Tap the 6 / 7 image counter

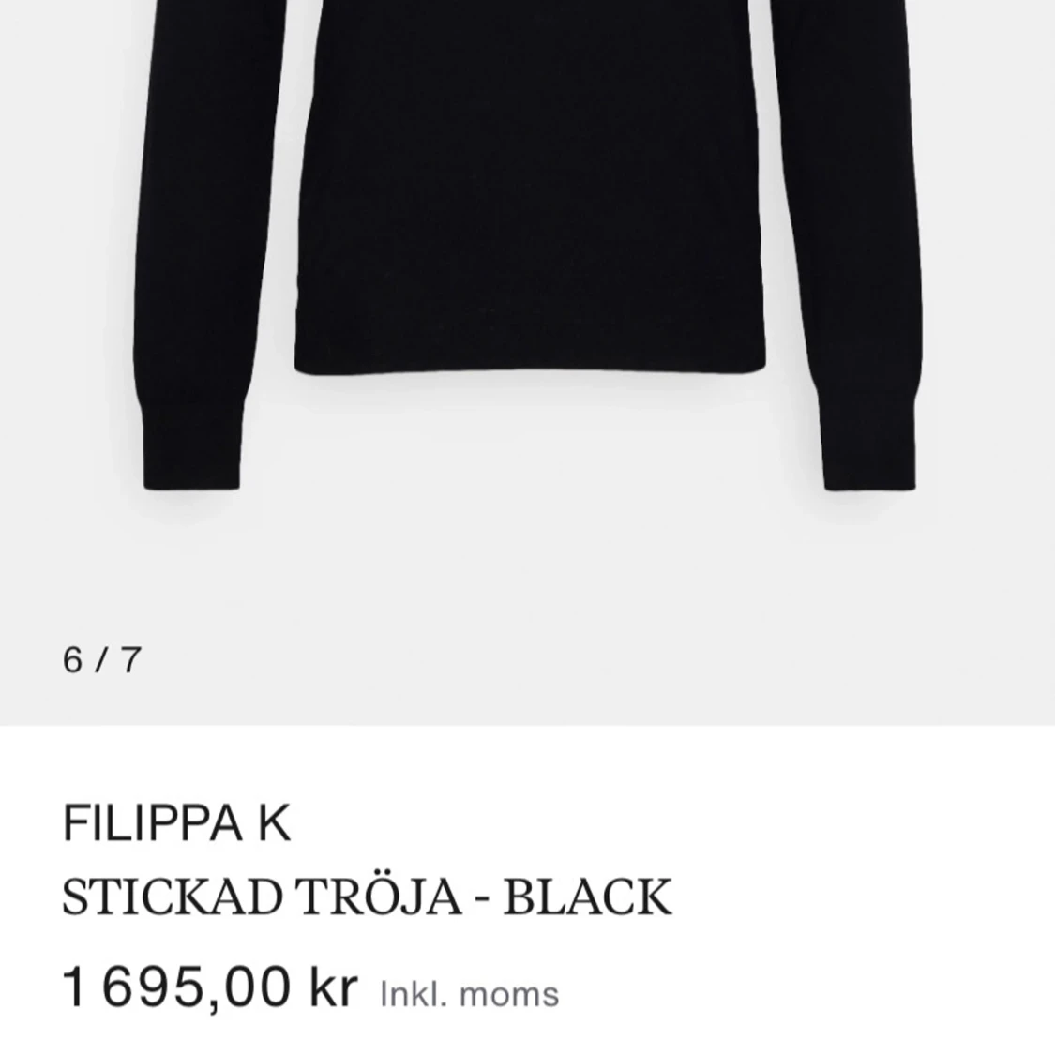(x=102, y=660)
